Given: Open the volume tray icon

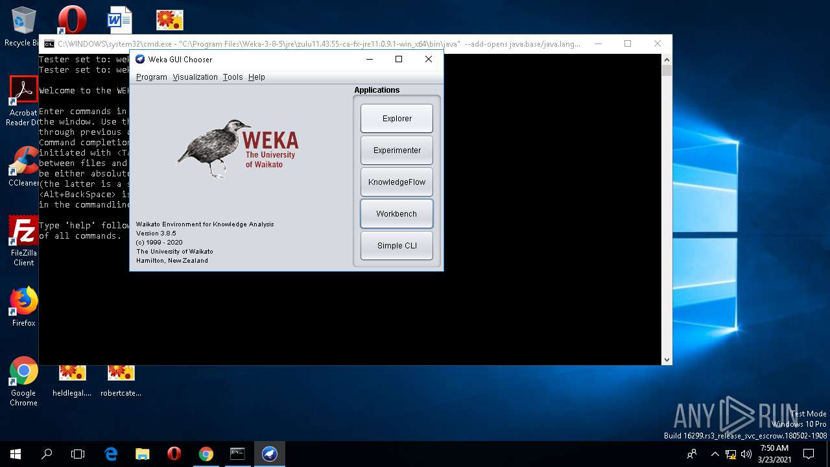Looking at the screenshot, I should click(746, 454).
